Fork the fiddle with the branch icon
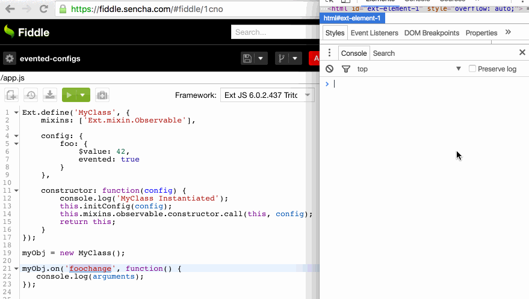 (x=282, y=59)
